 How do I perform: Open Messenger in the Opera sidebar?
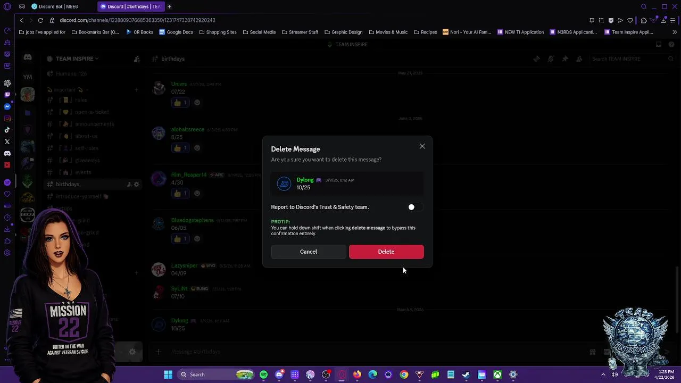click(7, 106)
